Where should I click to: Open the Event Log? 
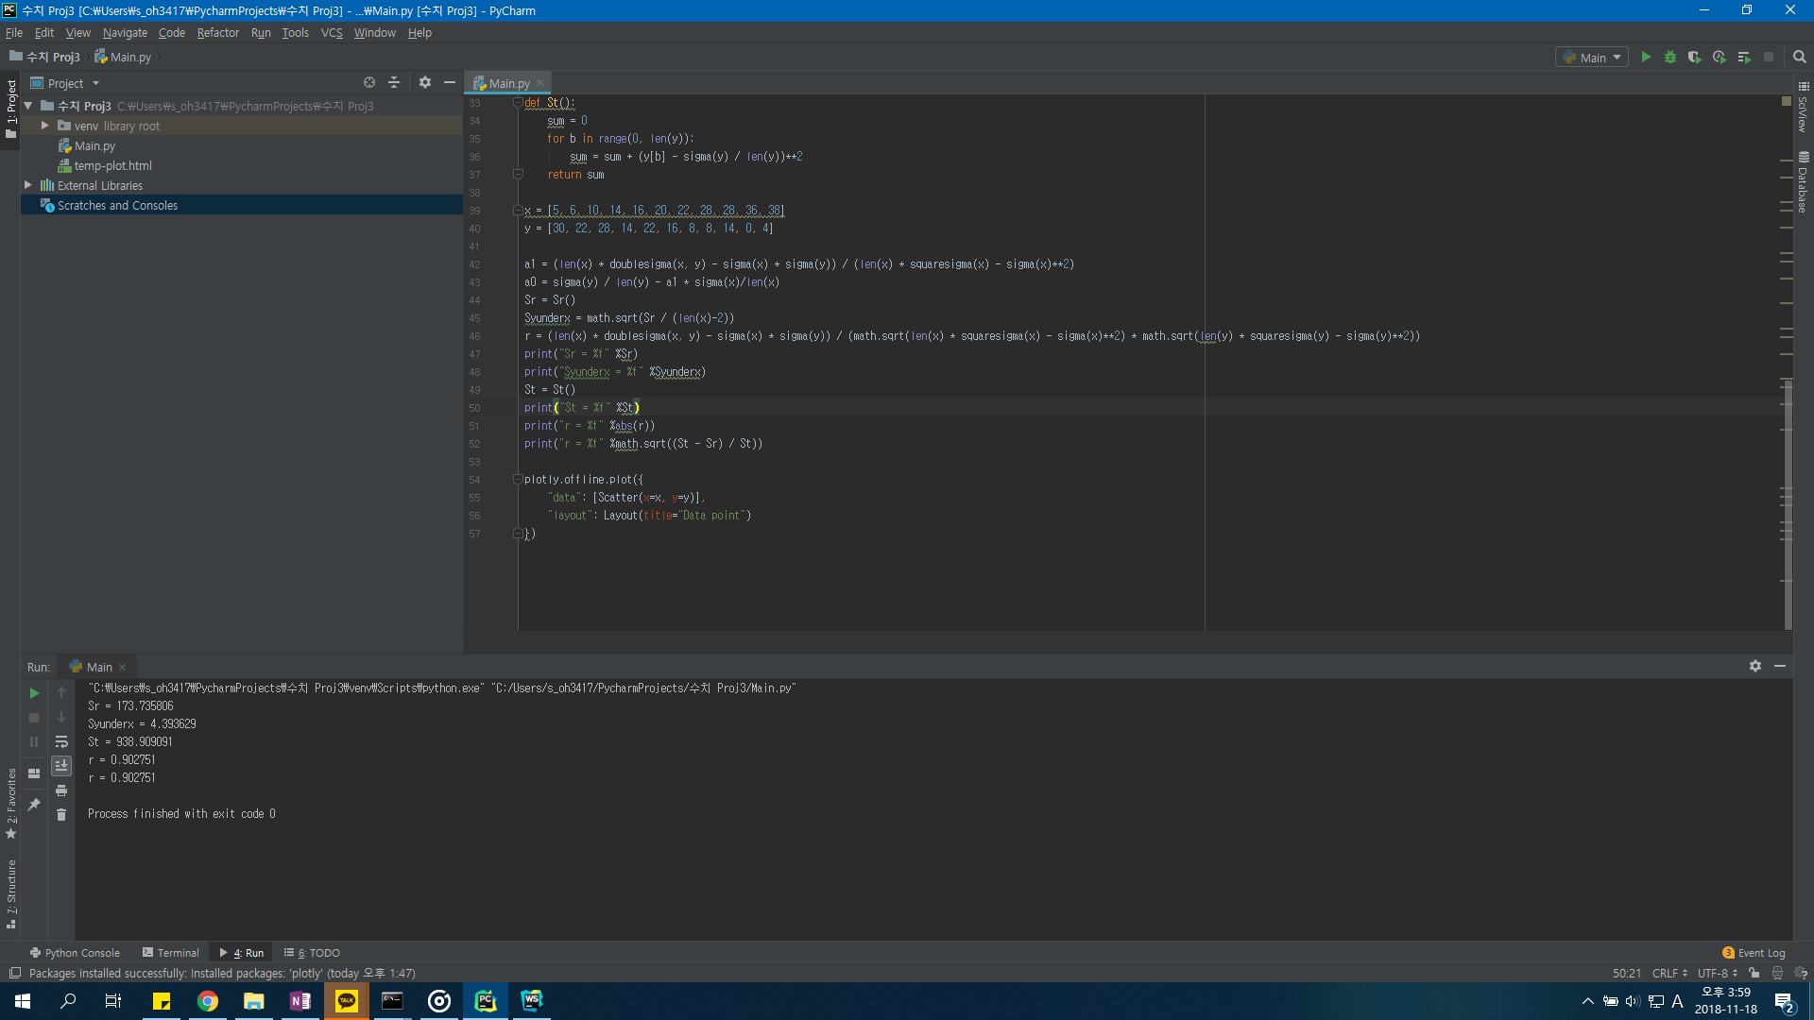(x=1754, y=953)
